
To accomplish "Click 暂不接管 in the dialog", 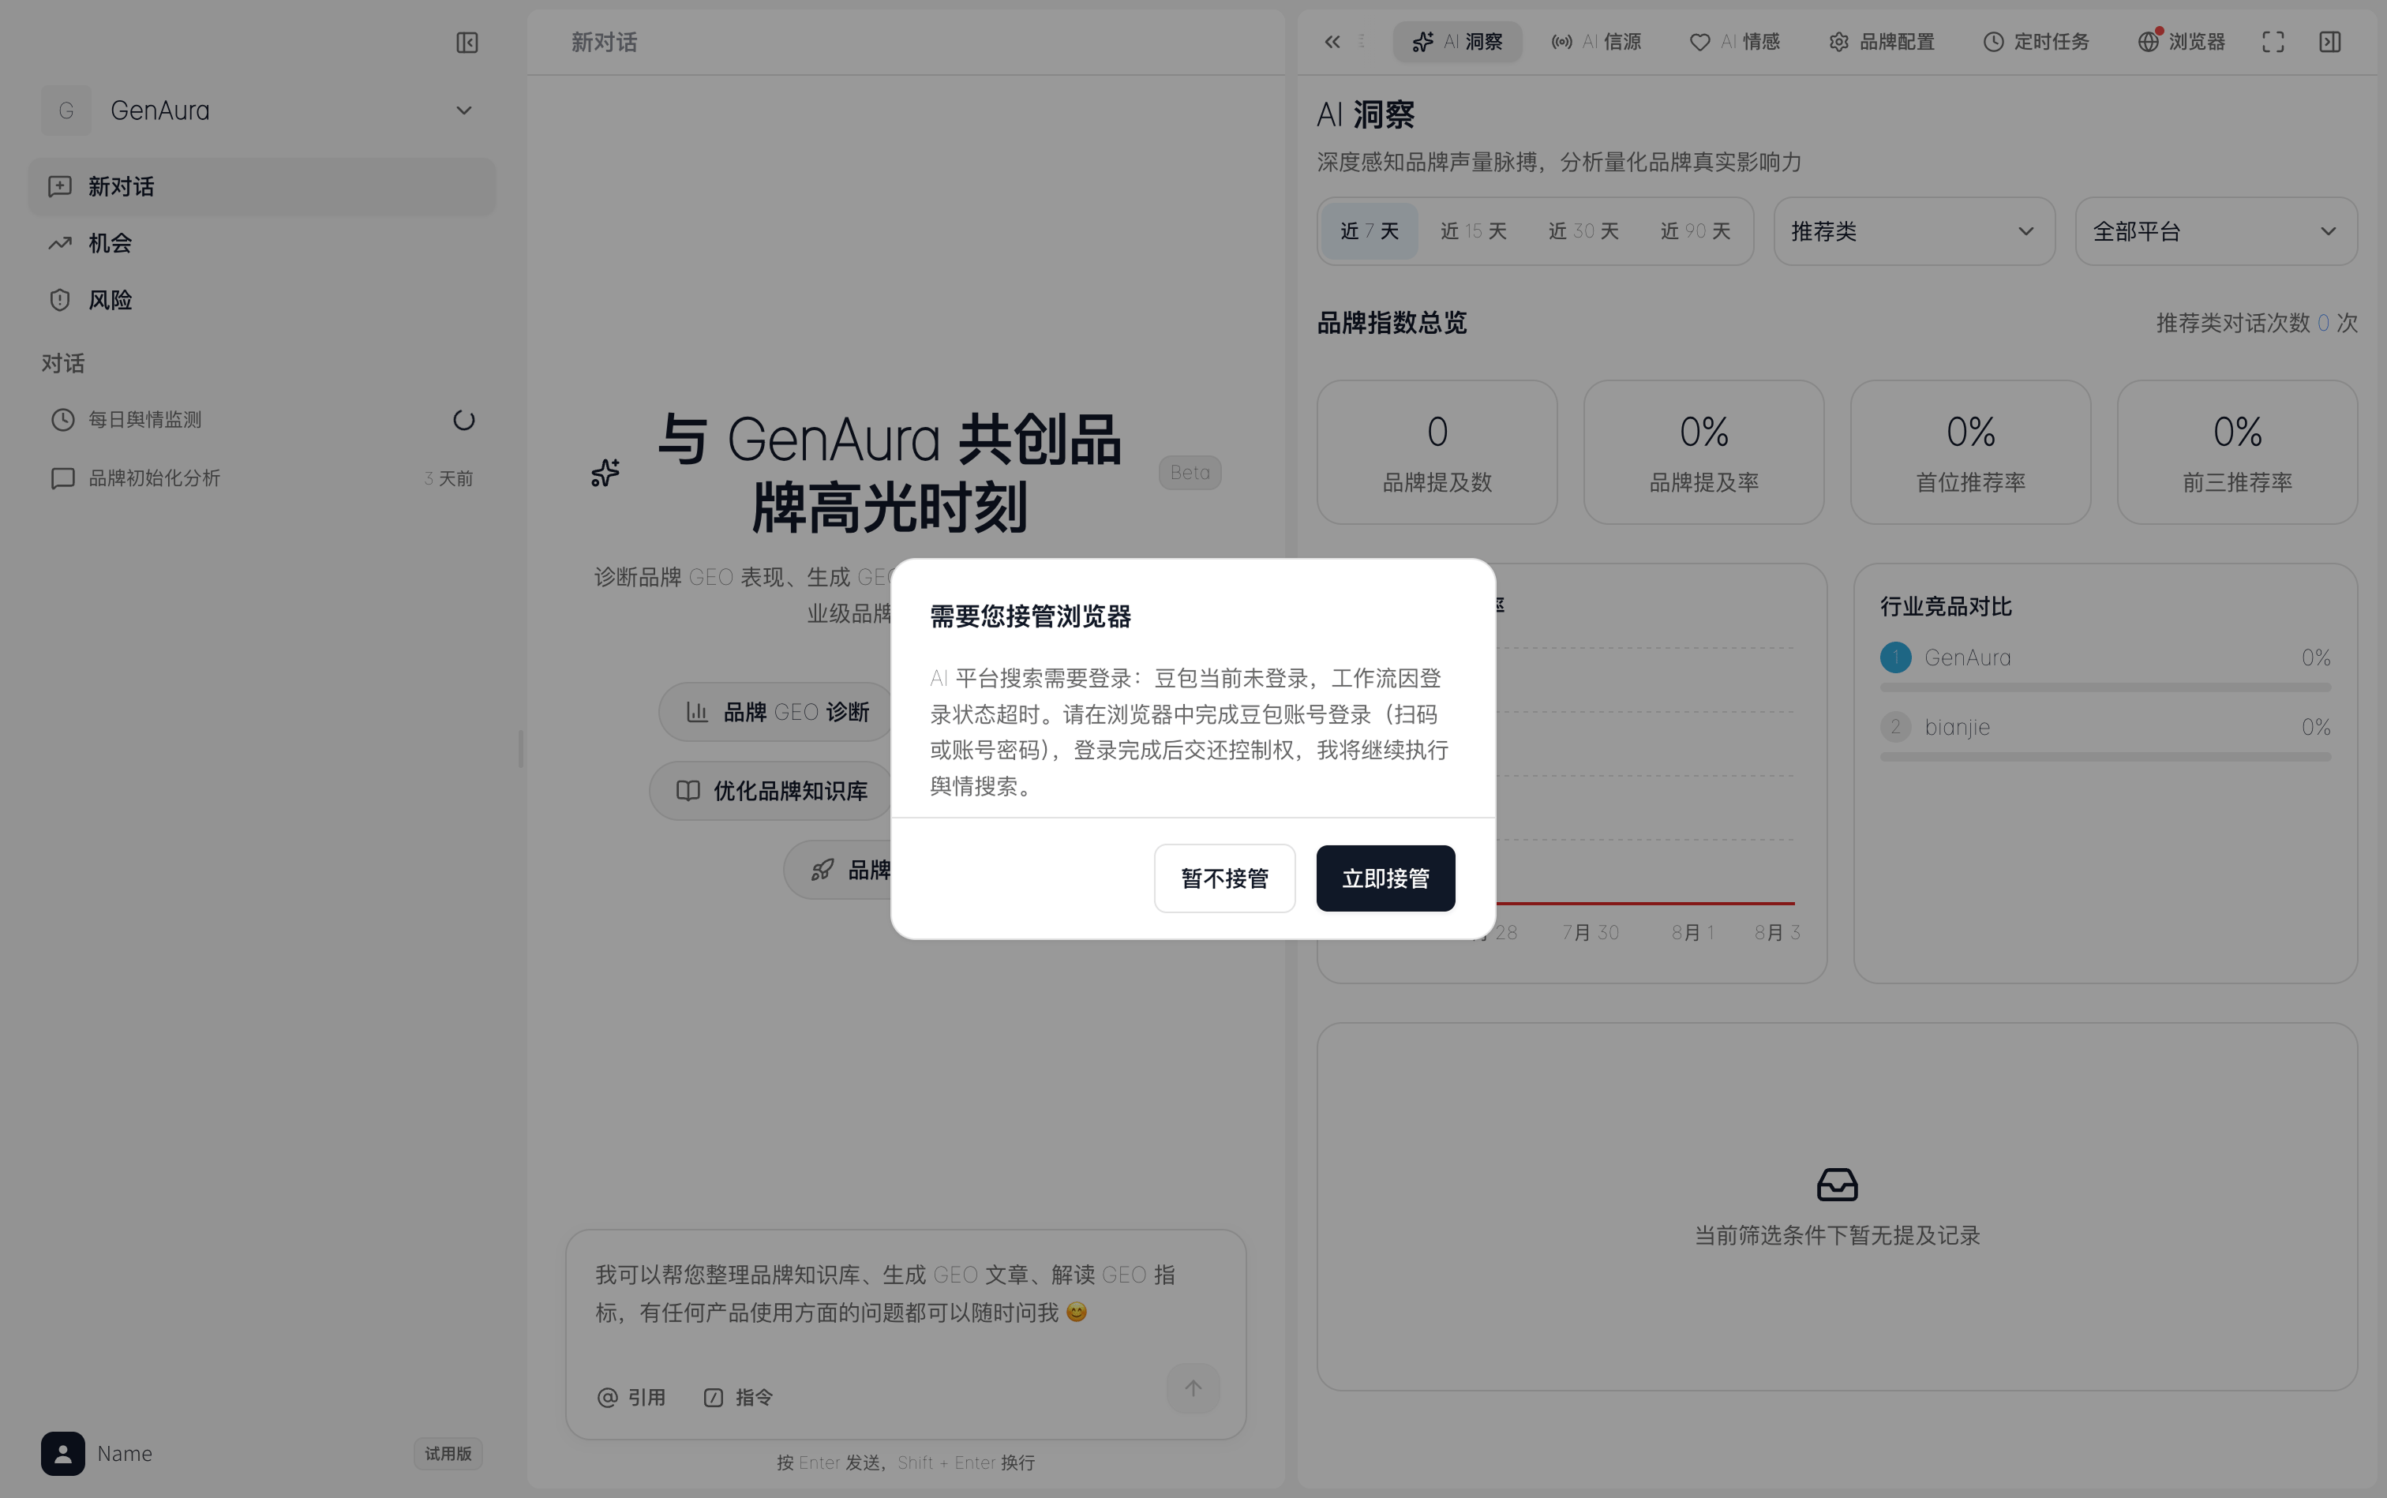I will pos(1225,878).
